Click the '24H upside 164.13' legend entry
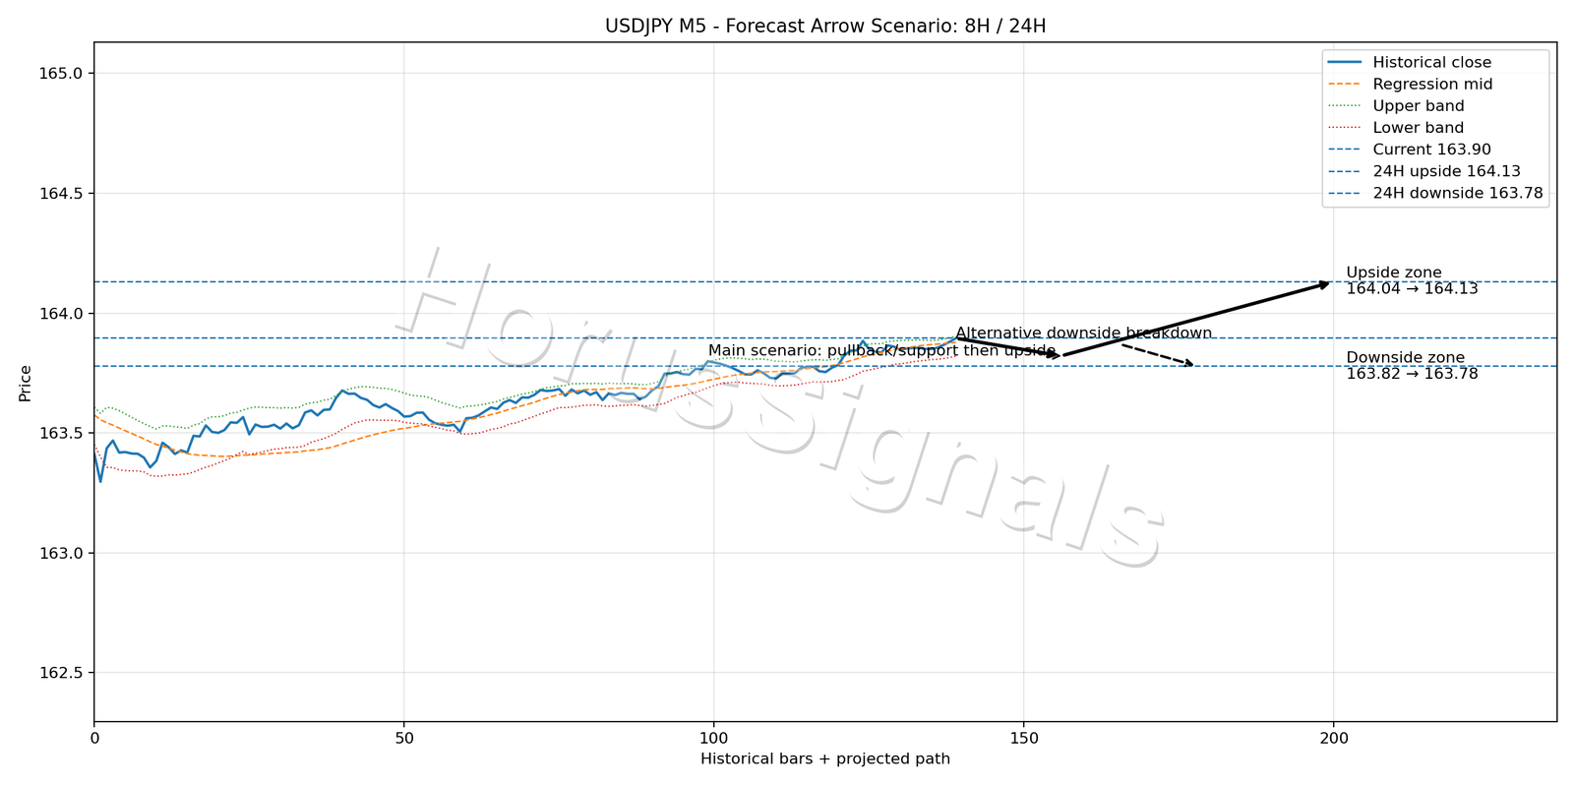 (x=1424, y=171)
